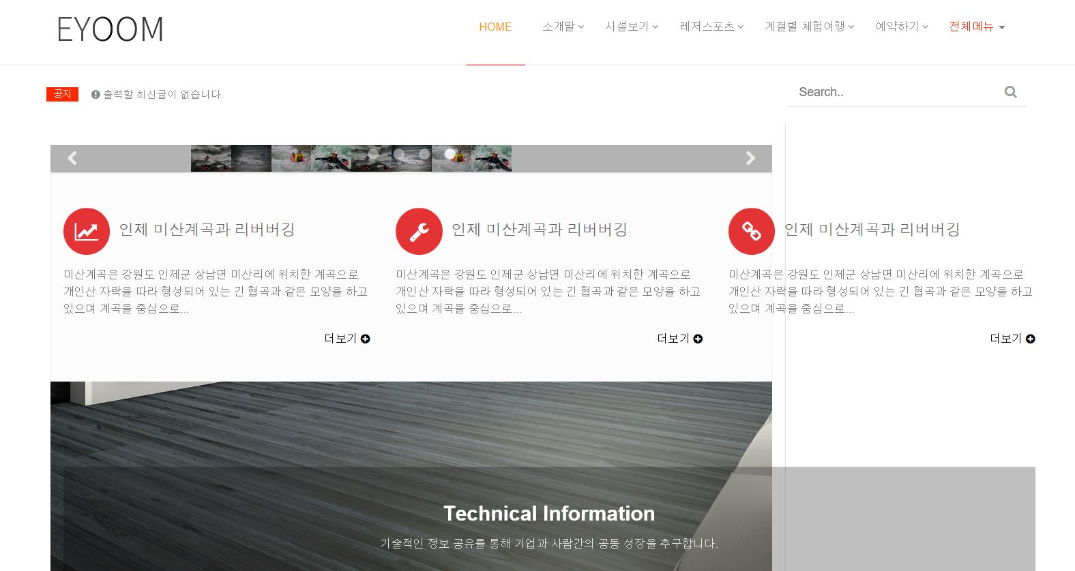Screen dimensions: 1075x571
Task: Open the 전체메뉴 full menu dropdown
Action: tap(977, 27)
